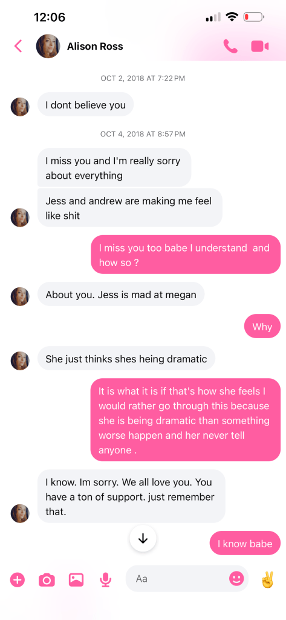Viewport: 286px width, 620px height.
Task: Open Alison Ross contact name in header
Action: [95, 46]
